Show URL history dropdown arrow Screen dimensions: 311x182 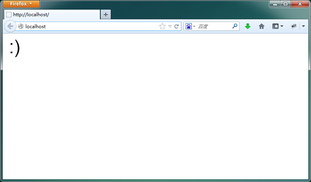(x=170, y=26)
